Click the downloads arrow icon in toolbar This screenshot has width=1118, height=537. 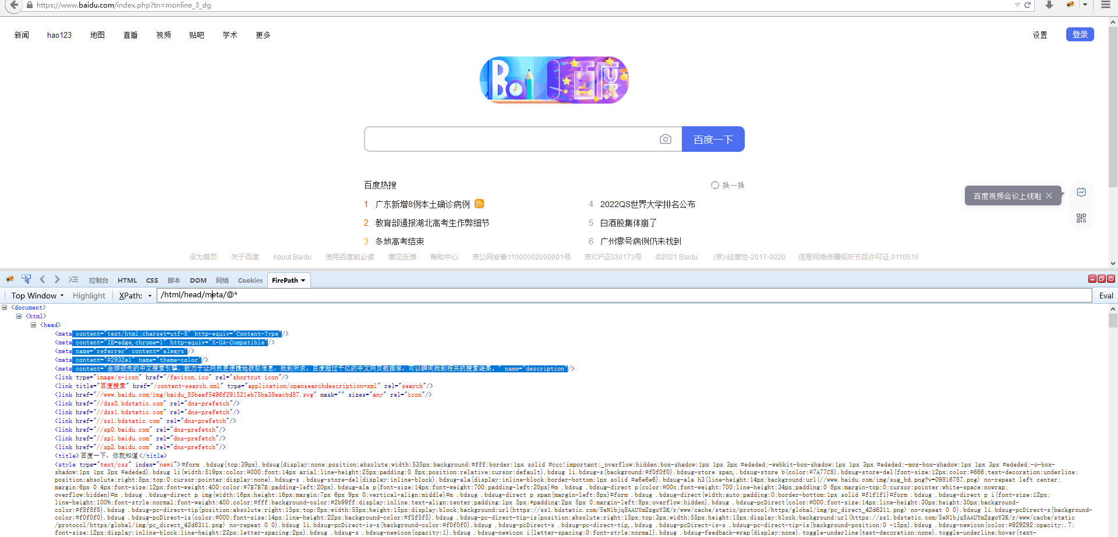click(1048, 5)
